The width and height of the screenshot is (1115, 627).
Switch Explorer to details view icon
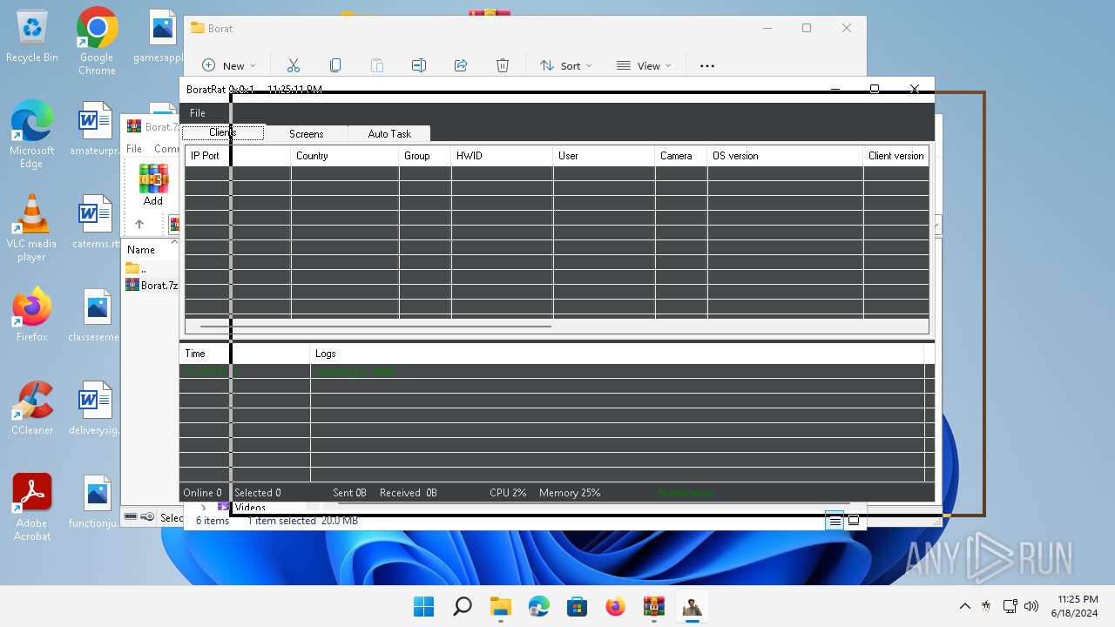tap(835, 521)
